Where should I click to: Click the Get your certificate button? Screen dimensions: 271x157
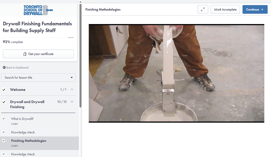point(38,54)
